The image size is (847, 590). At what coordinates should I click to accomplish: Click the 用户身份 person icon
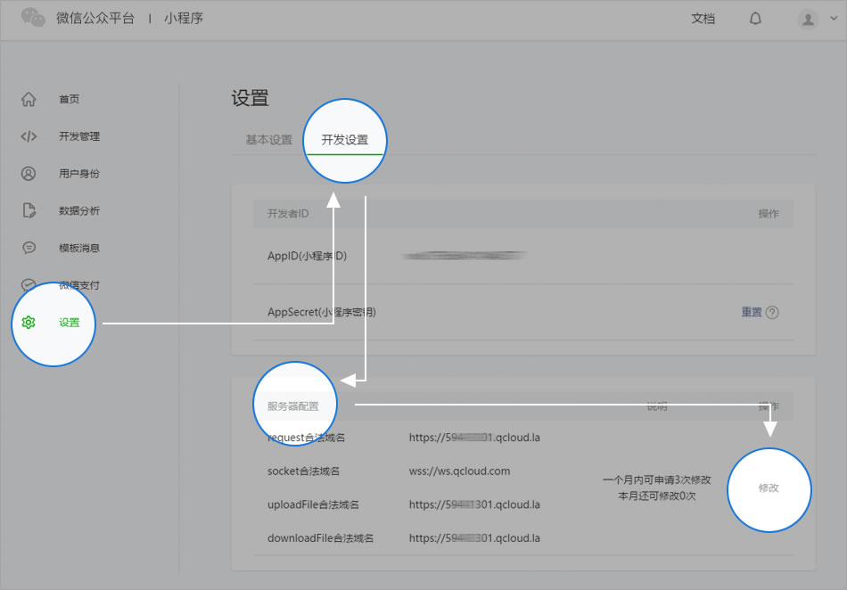[x=29, y=173]
